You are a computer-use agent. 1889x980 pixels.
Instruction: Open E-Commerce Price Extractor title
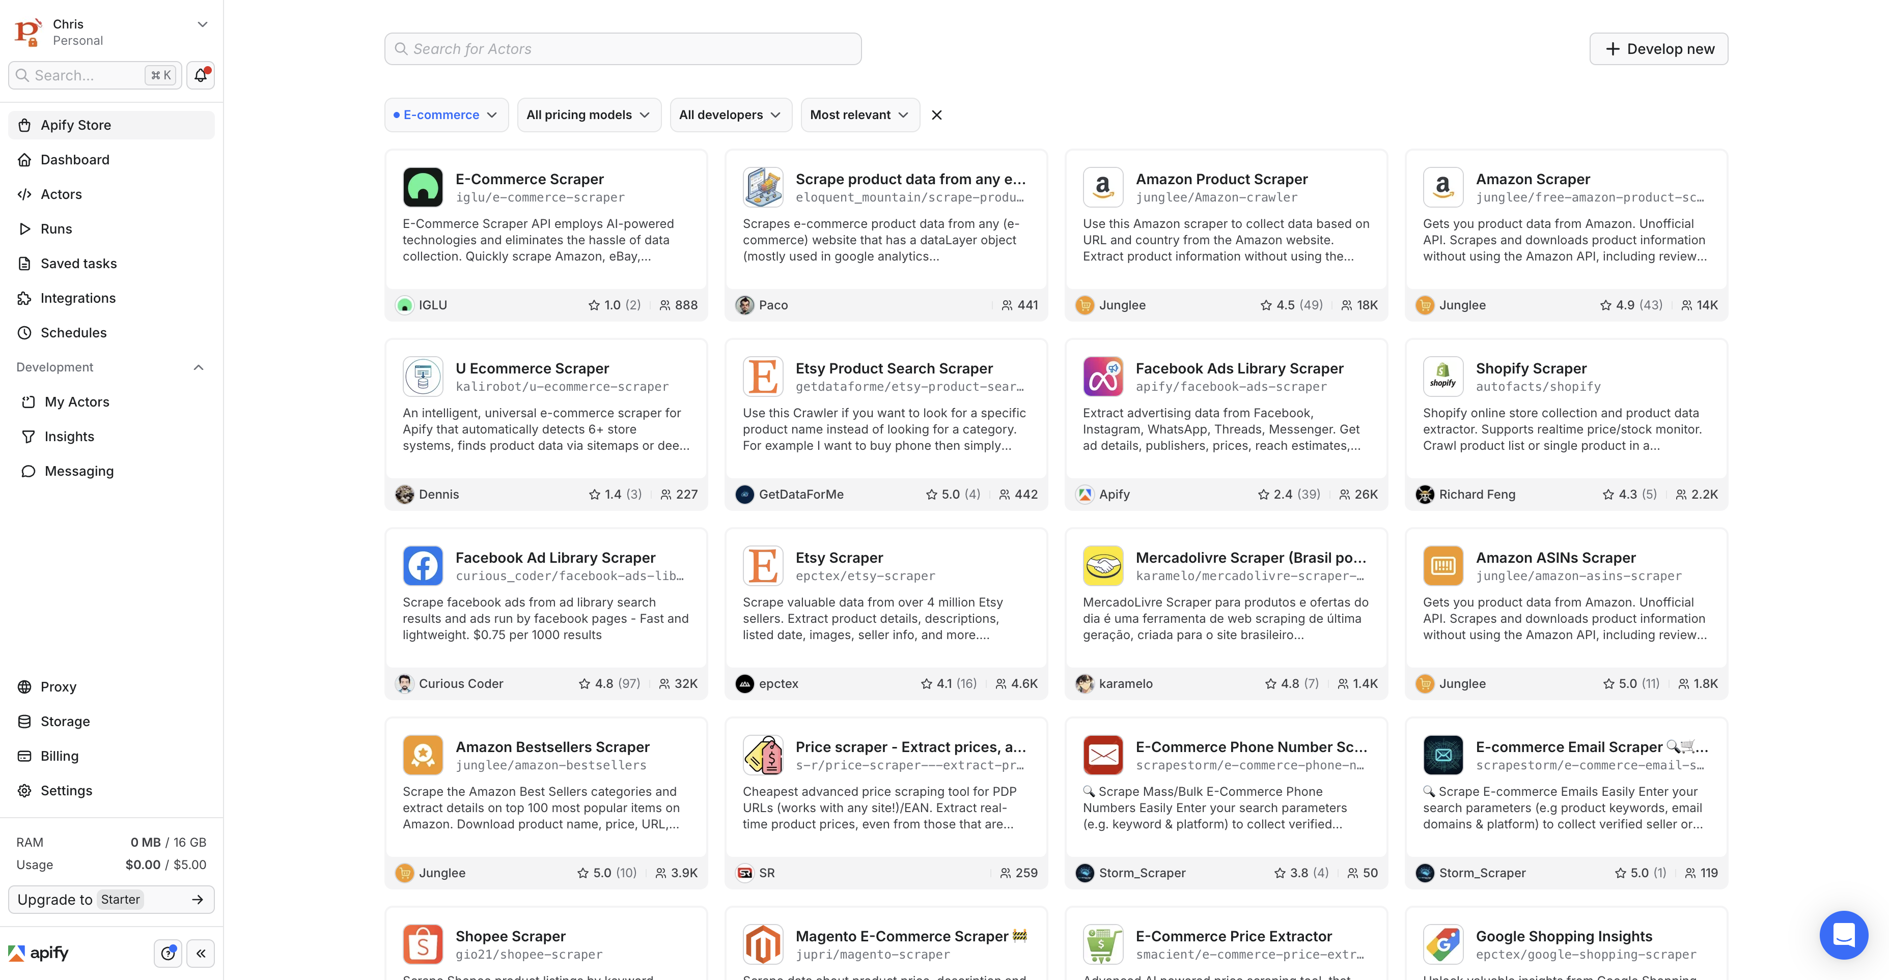(1233, 936)
